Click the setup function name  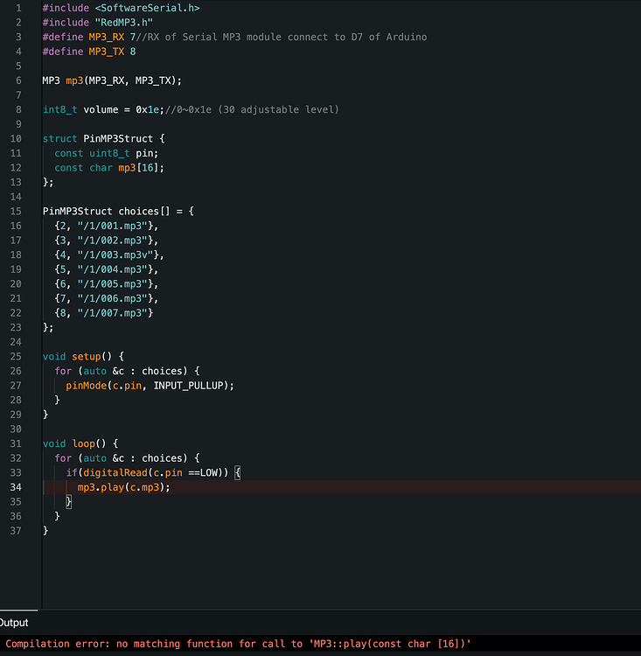point(86,356)
